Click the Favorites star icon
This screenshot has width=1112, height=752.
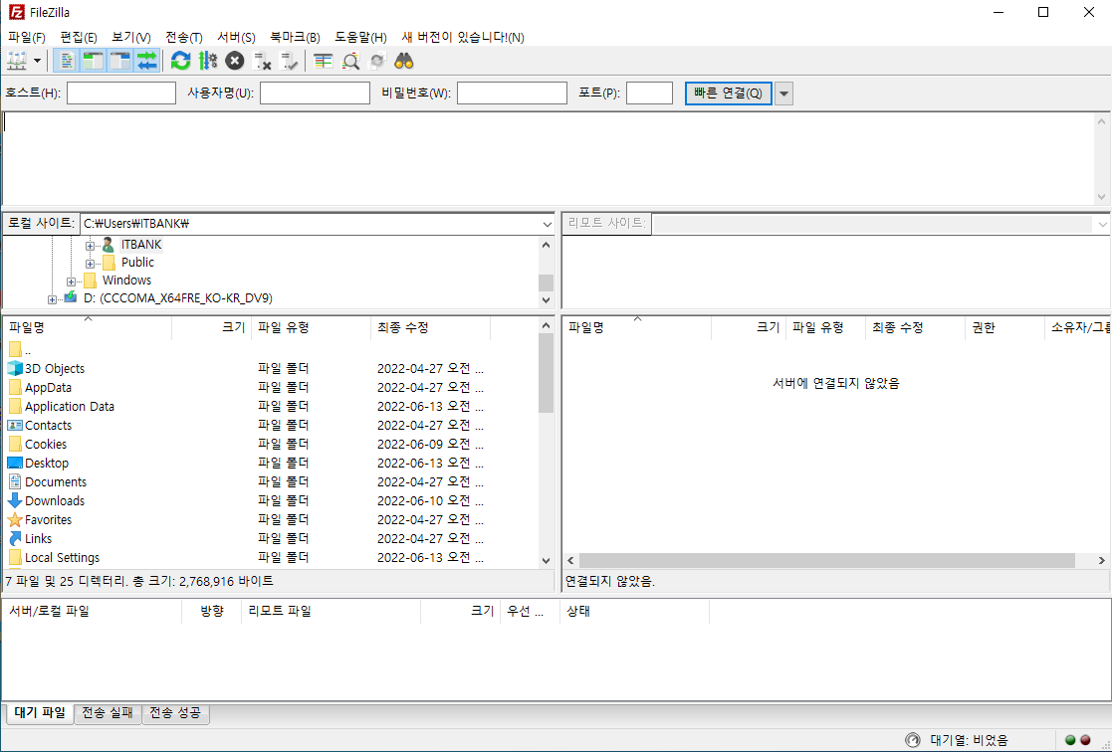[15, 519]
